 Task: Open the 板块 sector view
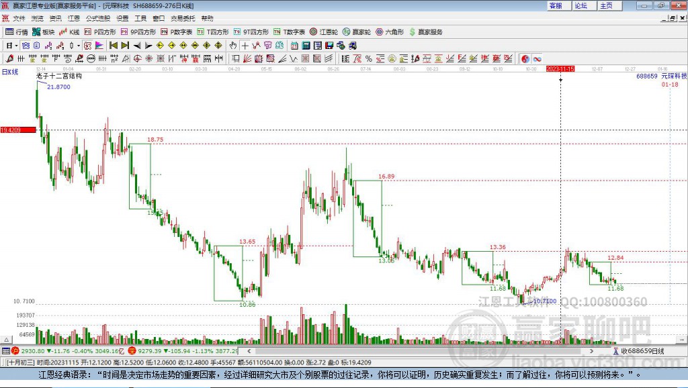(43, 32)
